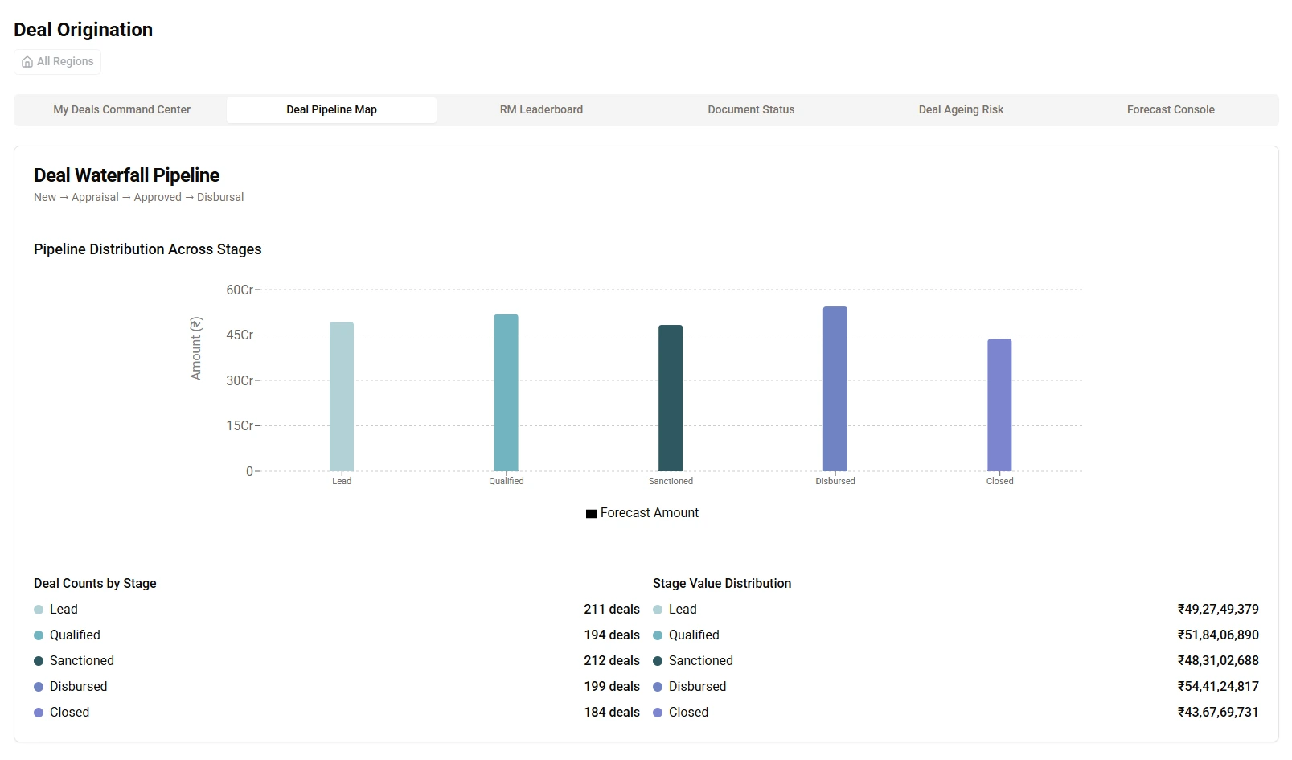Go to the Document Status tab
The image size is (1292, 760).
[751, 109]
